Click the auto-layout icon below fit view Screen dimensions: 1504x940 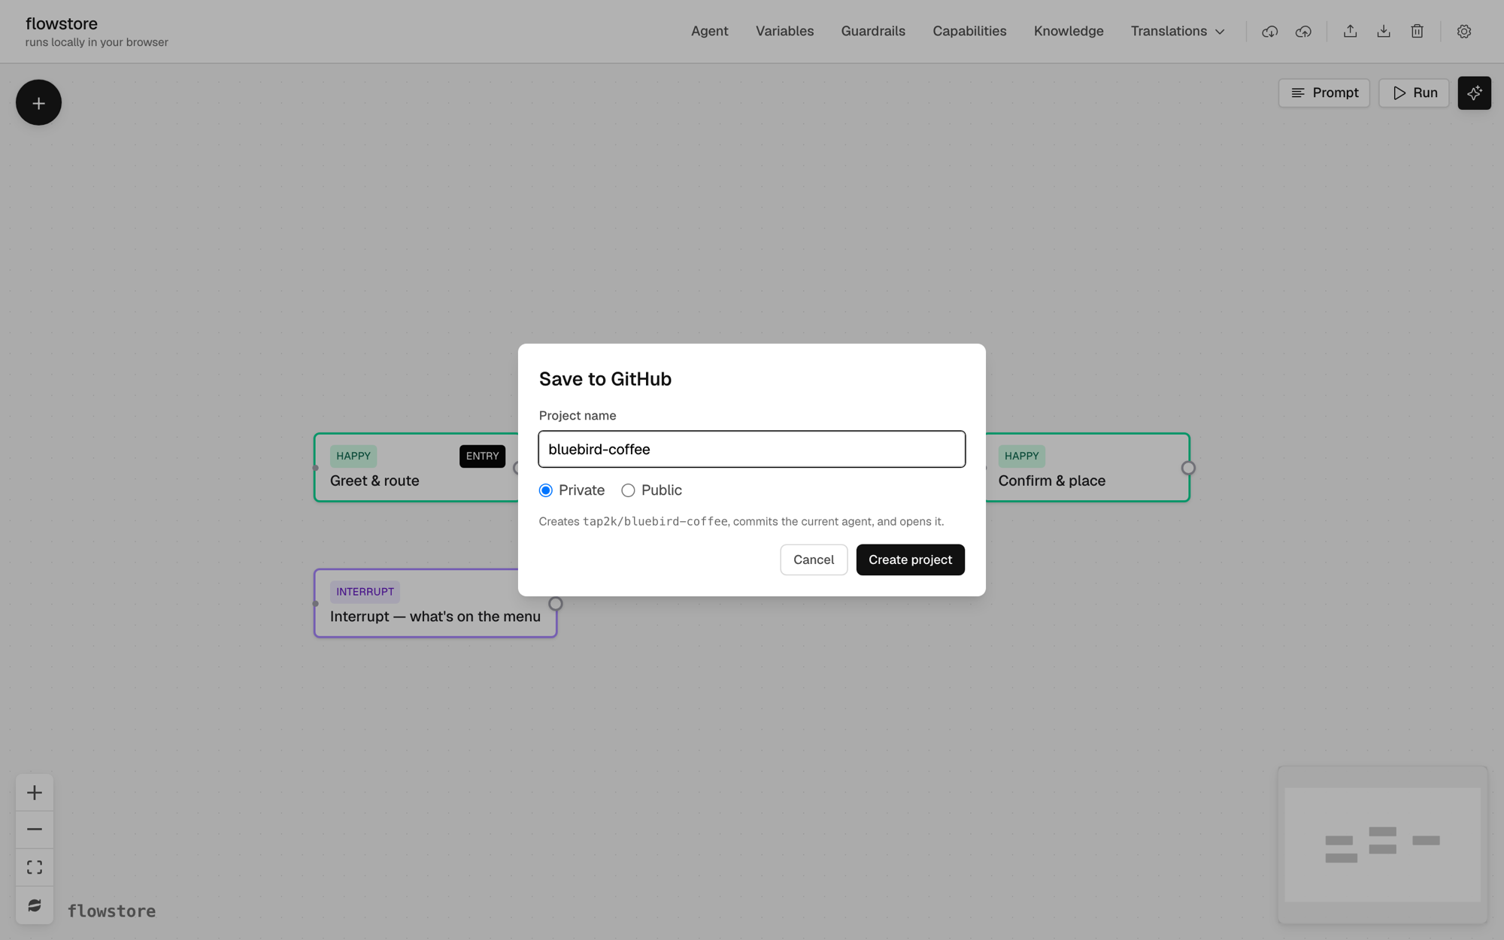[x=35, y=905]
